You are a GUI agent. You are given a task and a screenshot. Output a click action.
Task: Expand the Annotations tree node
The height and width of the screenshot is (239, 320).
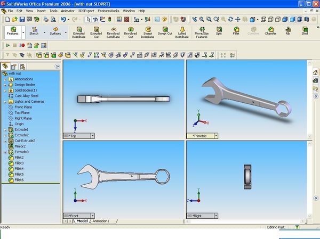tap(5, 79)
